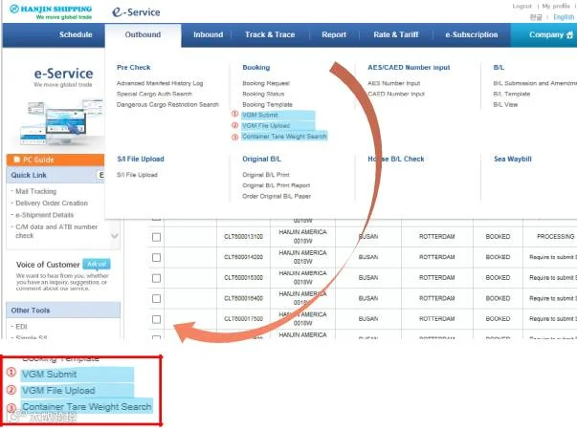Open B/L Submission and Amendment
Viewport: 577px width, 429px height.
click(535, 83)
